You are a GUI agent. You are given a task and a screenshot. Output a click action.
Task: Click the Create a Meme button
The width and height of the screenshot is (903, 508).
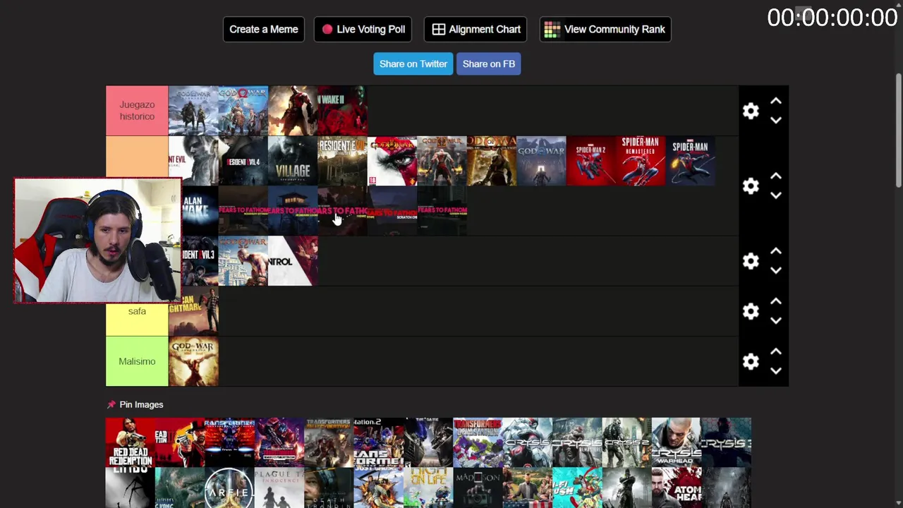point(264,29)
